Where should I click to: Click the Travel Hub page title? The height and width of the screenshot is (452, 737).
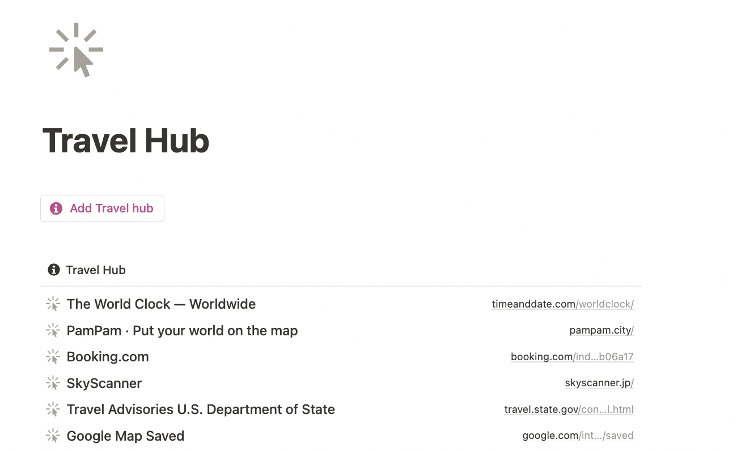click(126, 140)
